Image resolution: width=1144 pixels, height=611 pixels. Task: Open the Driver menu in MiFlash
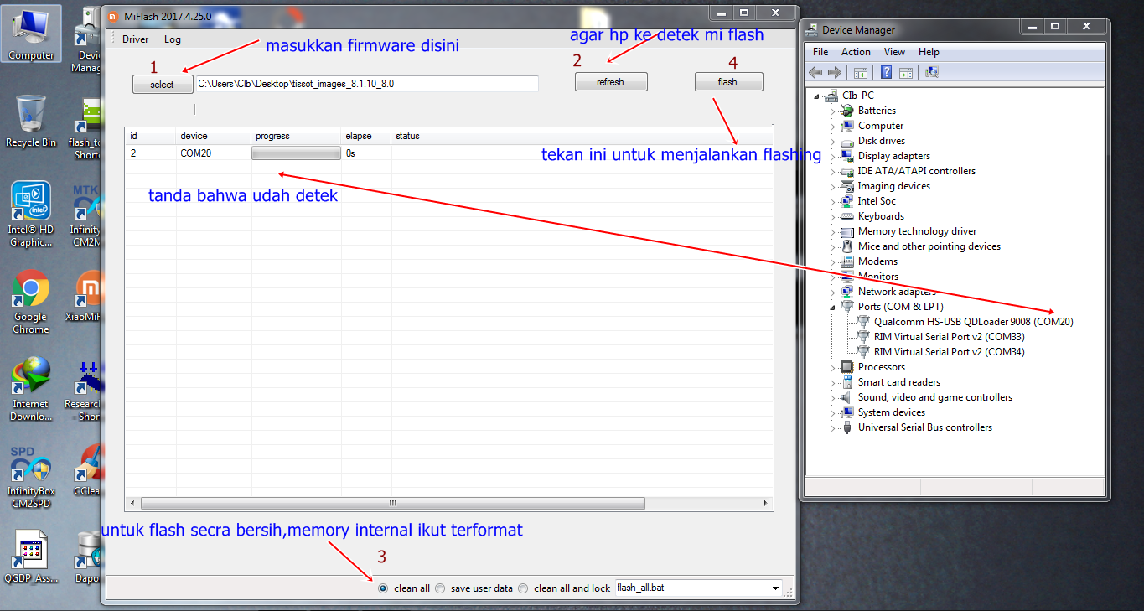135,39
